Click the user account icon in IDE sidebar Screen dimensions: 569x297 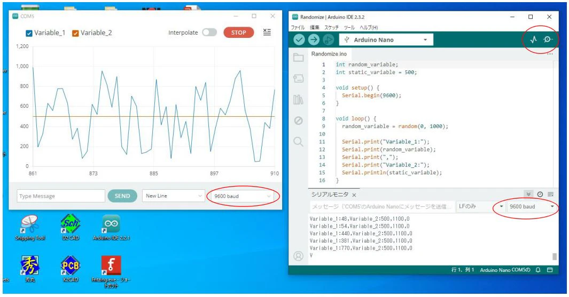pyautogui.click(x=298, y=256)
